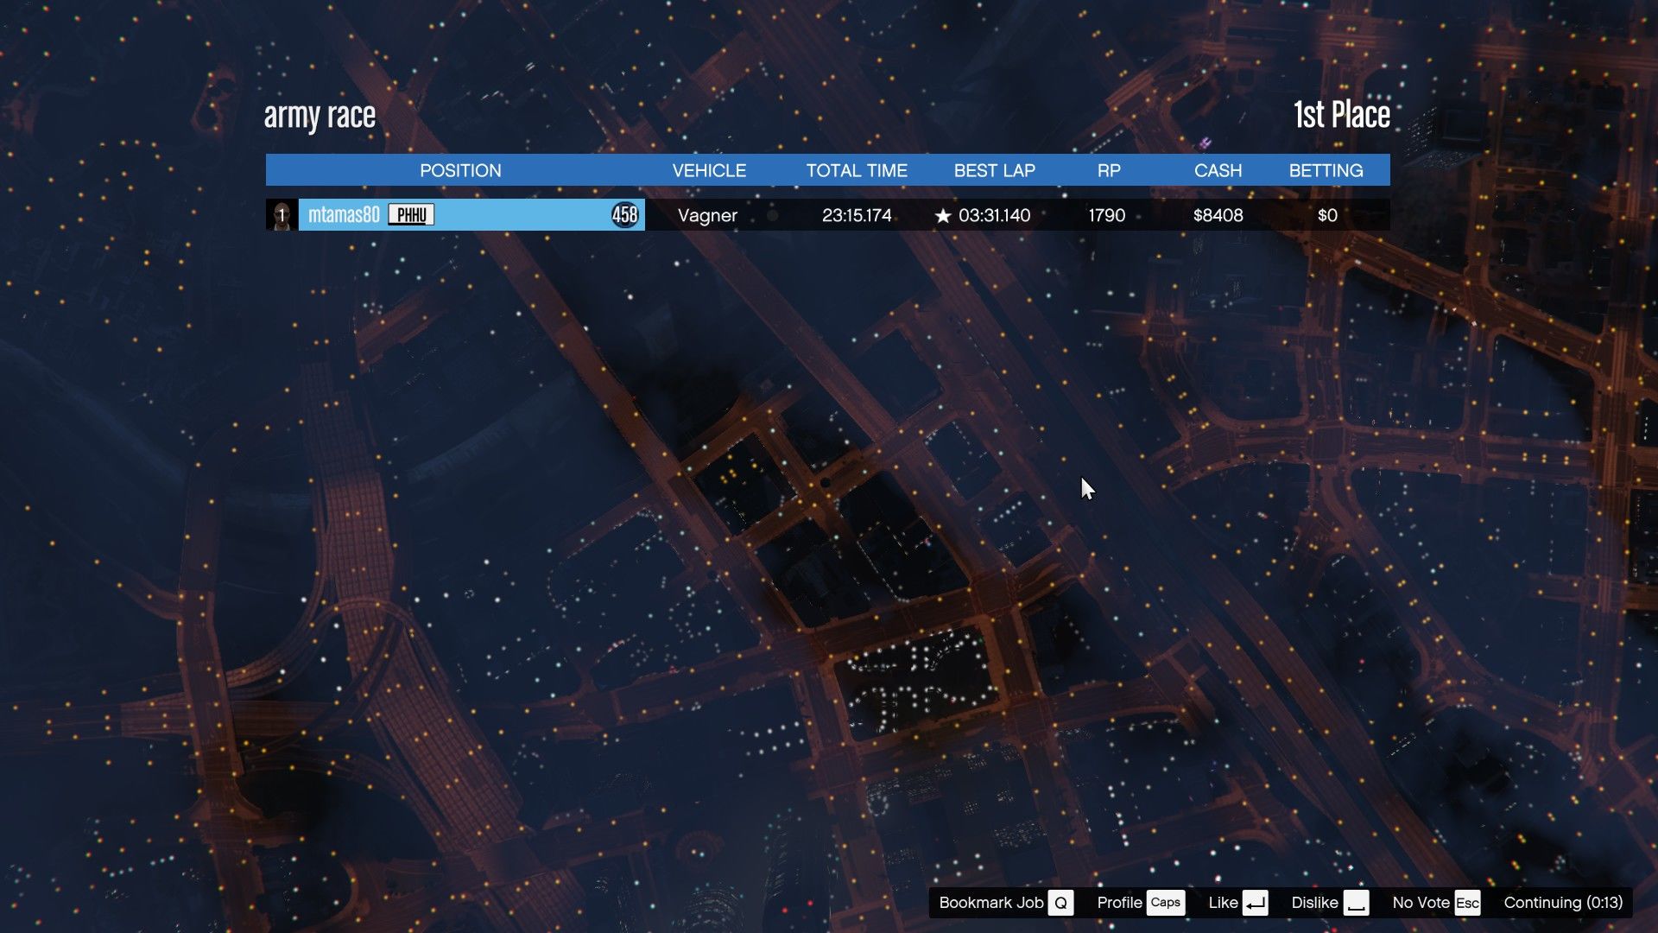
Task: Click the Continuing countdown text
Action: pos(1563,903)
